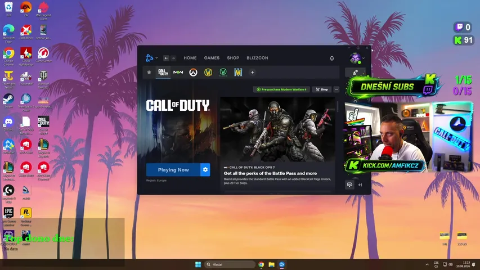Click the taskbar clock and date

(463, 264)
